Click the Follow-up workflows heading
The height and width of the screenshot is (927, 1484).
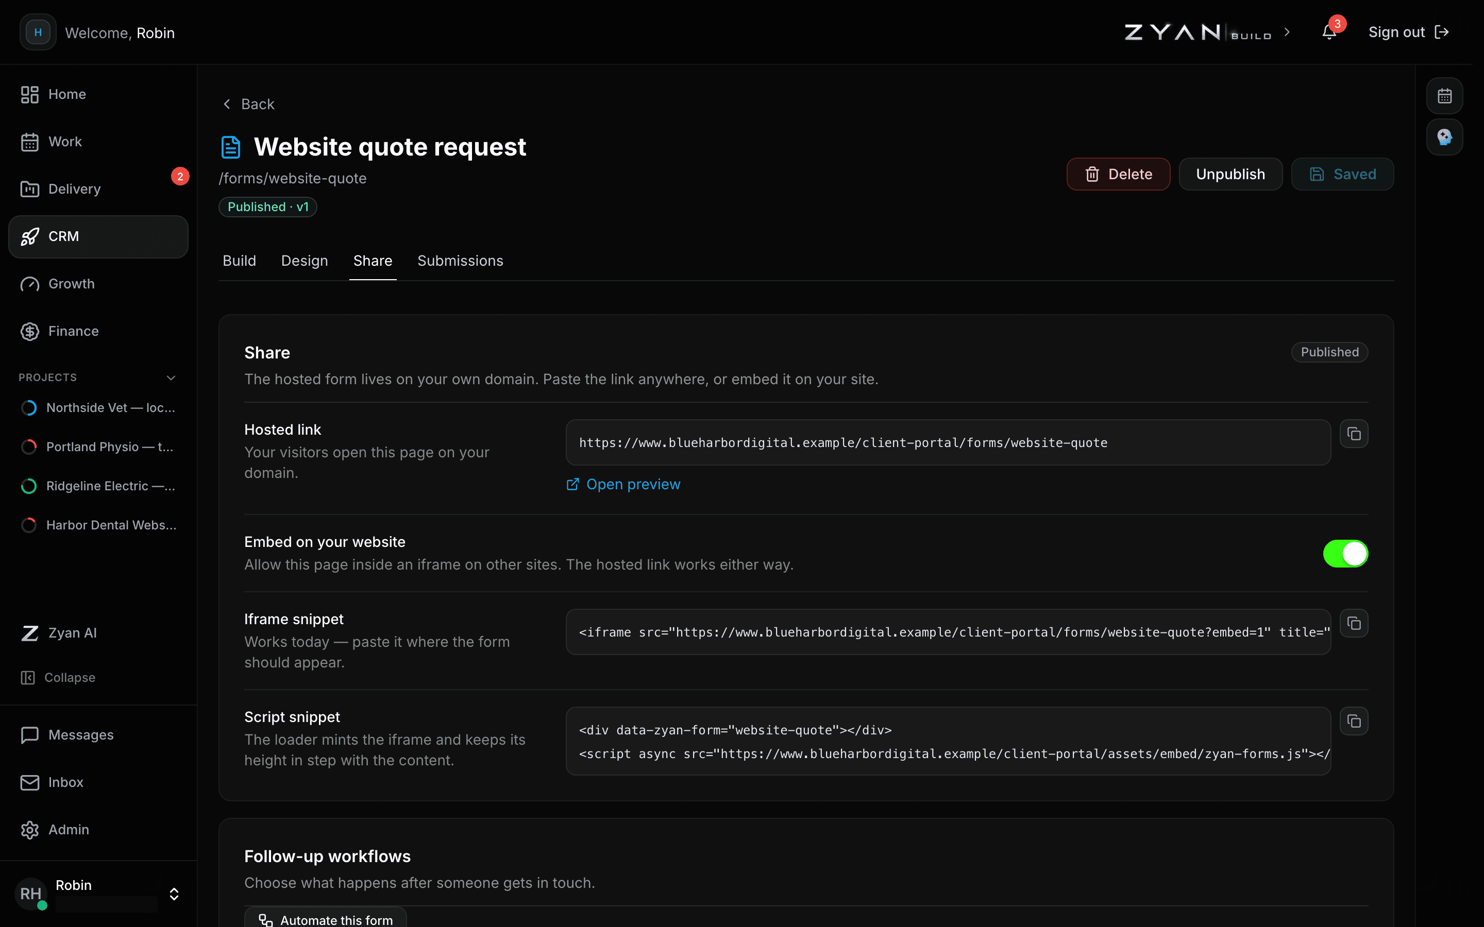pyautogui.click(x=328, y=856)
